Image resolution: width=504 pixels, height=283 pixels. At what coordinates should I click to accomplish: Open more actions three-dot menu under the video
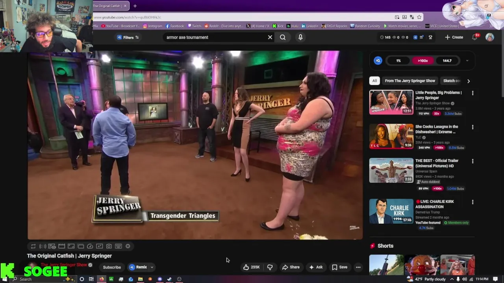point(358,267)
